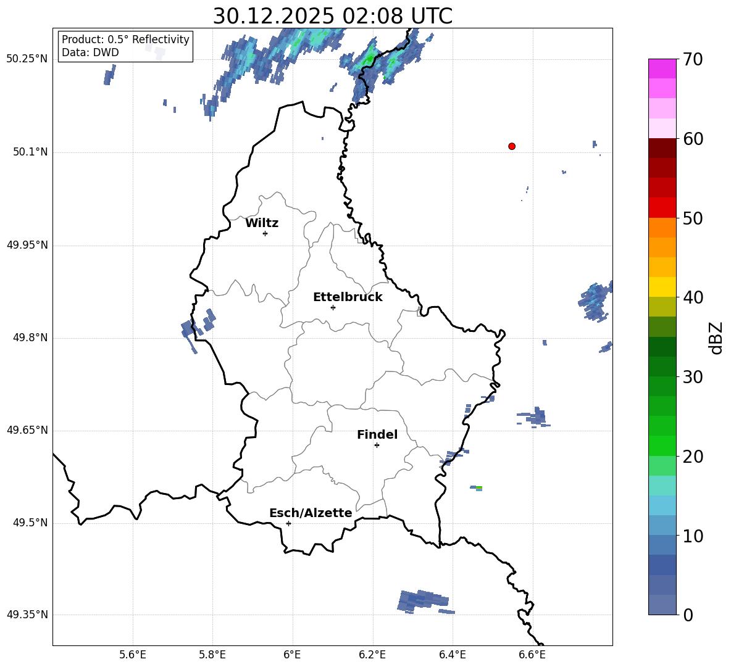
Task: Click the Wiltz city label
Action: pyautogui.click(x=262, y=223)
